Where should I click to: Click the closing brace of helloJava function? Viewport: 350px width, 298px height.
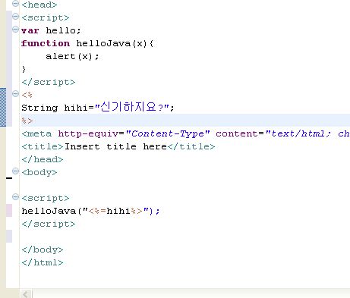(24, 69)
